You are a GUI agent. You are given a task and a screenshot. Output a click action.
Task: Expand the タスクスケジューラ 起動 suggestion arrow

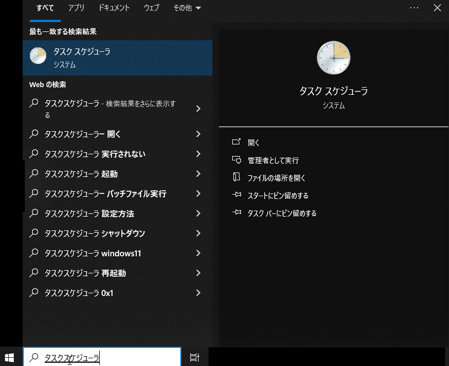[199, 174]
